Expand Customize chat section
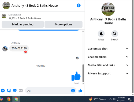134x102 pixels. (108, 49)
